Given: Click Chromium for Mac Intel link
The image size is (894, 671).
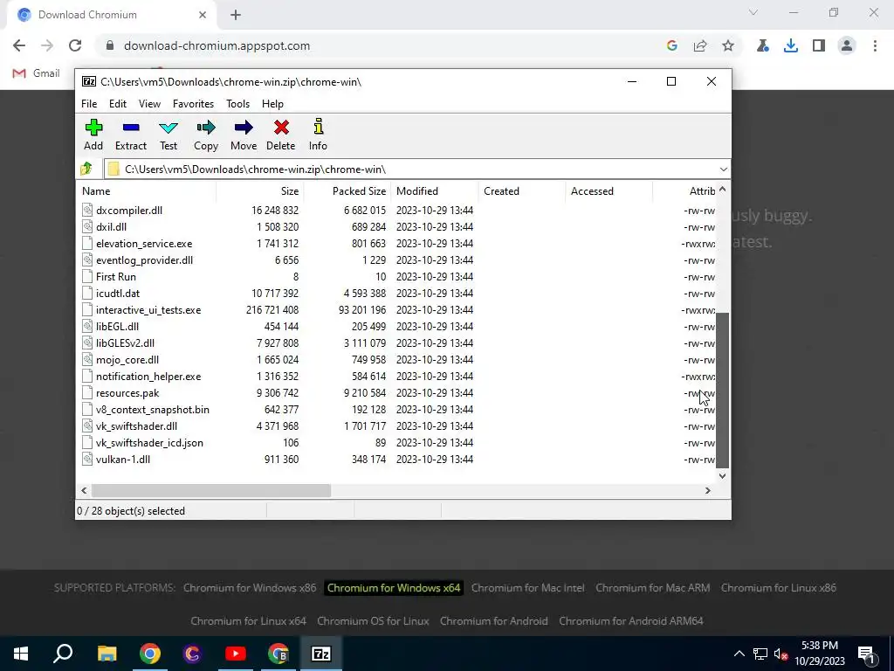Looking at the screenshot, I should coord(527,588).
